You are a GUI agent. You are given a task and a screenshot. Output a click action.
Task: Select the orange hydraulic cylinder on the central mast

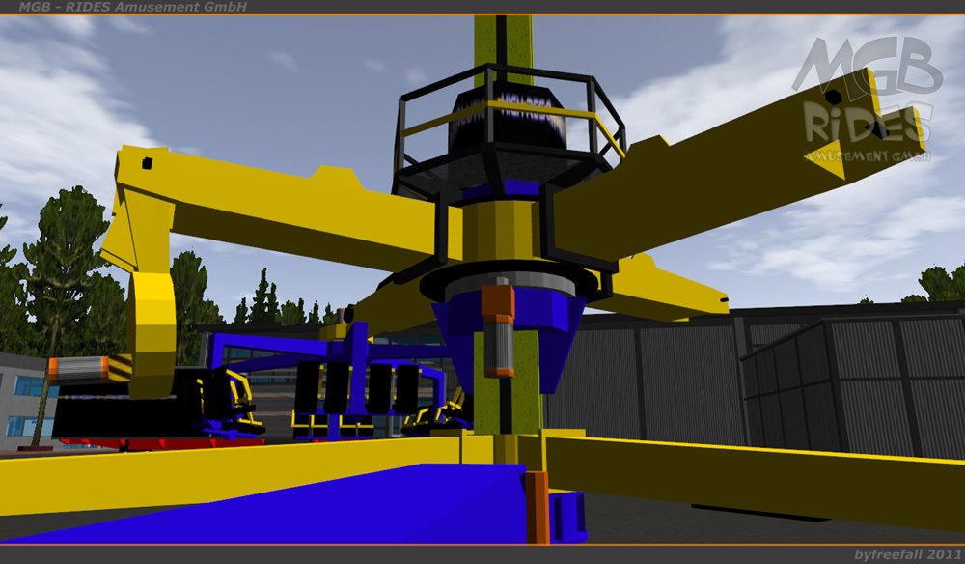pyautogui.click(x=499, y=328)
